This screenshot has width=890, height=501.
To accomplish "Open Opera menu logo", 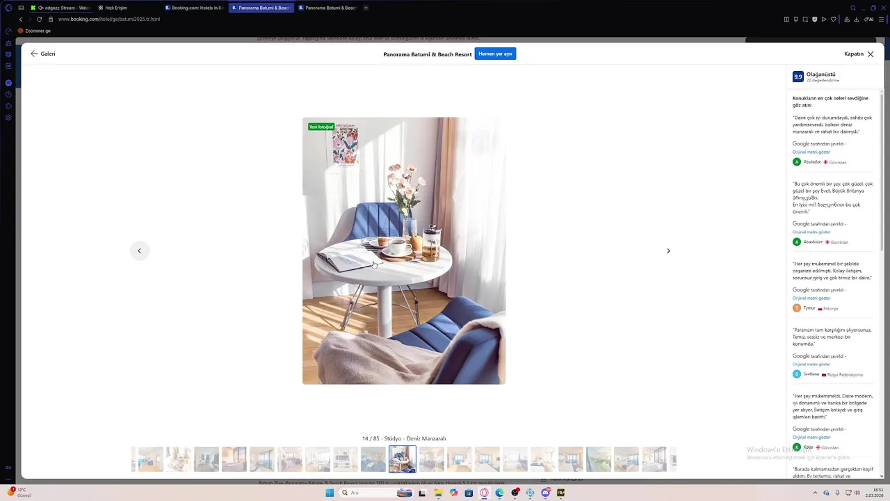I will point(8,8).
